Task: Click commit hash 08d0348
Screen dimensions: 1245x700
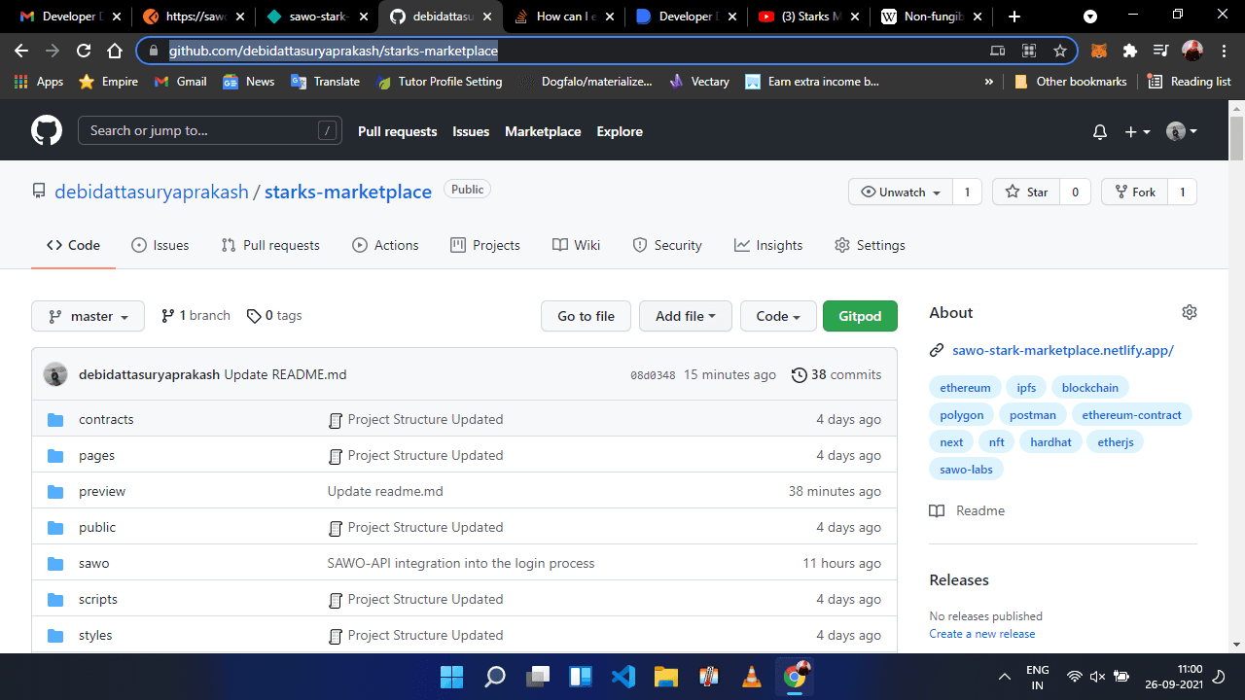Action: pos(653,374)
